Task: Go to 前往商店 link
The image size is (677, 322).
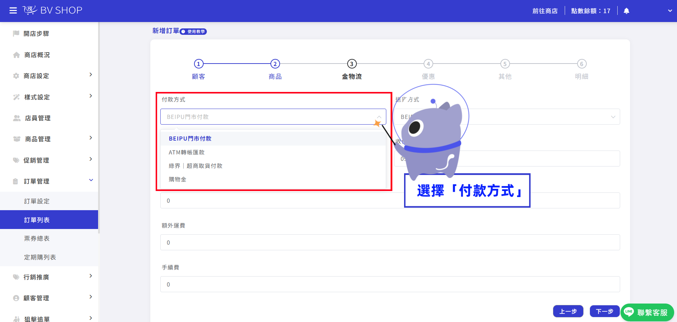Action: coord(545,11)
